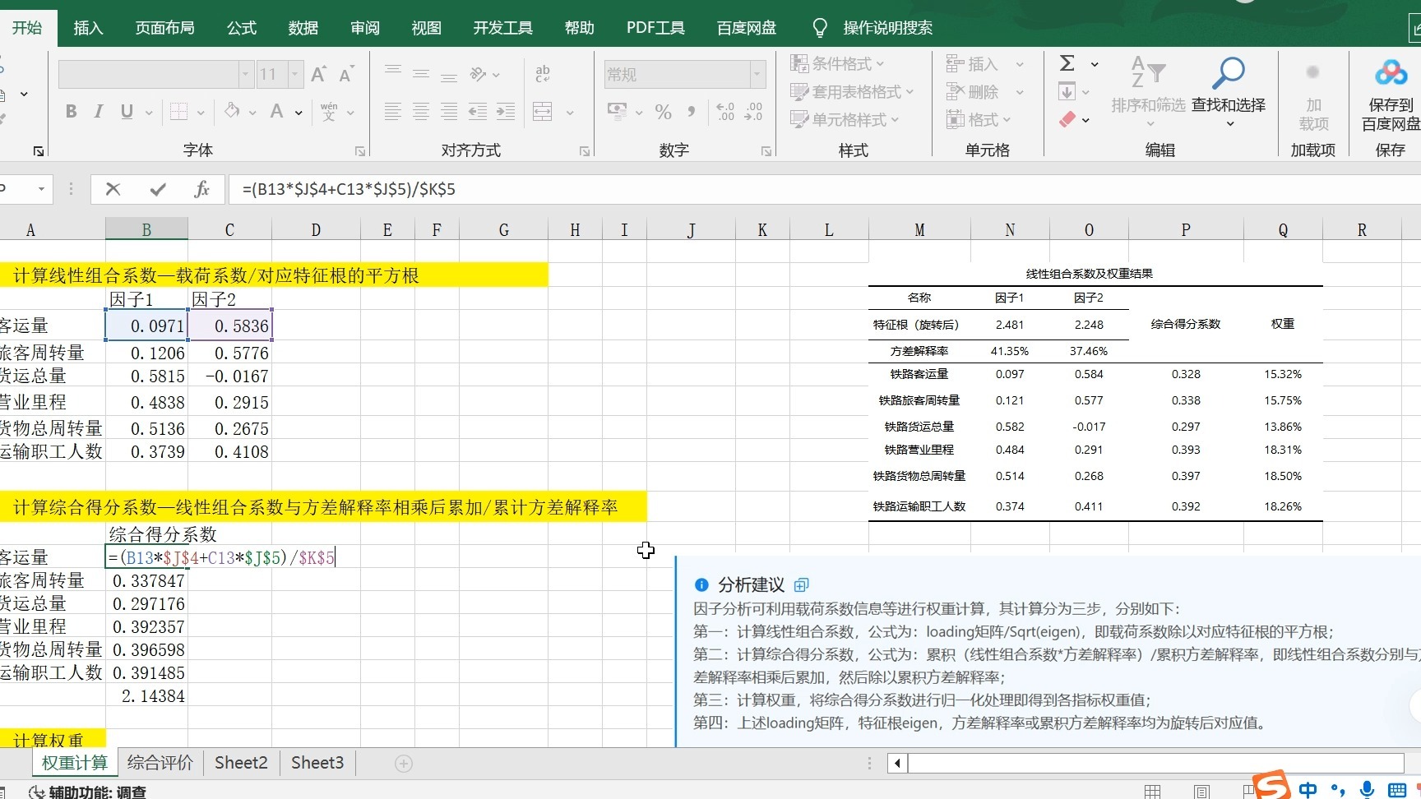The width and height of the screenshot is (1421, 799).
Task: Open 页面布局 ribbon tab
Action: pos(164,28)
